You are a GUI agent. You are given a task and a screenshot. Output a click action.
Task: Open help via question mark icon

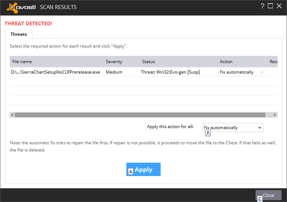pos(262,6)
